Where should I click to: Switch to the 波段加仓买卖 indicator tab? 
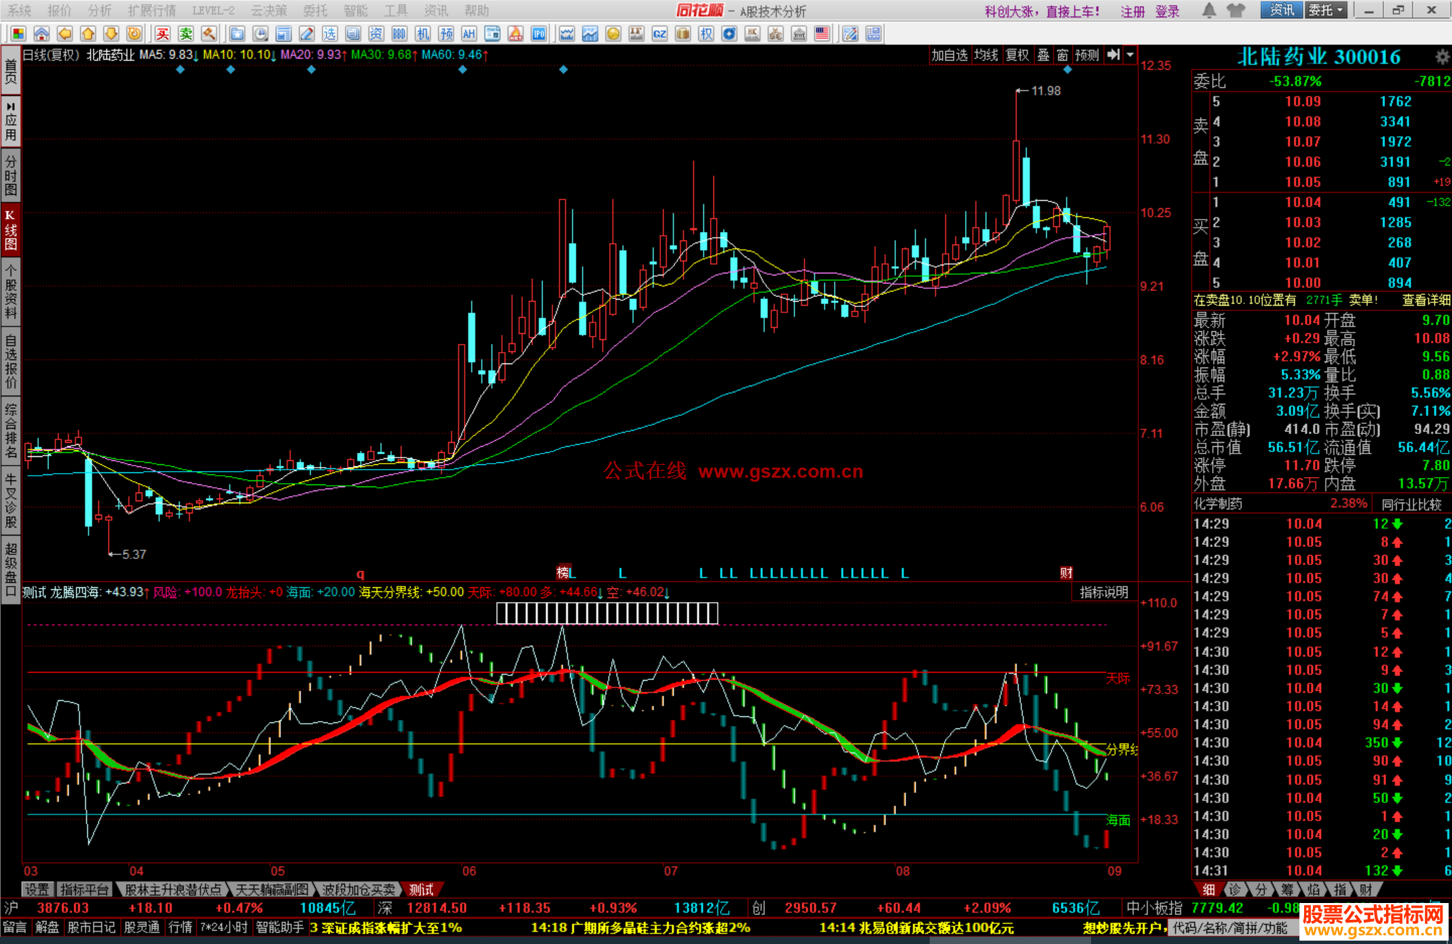[x=358, y=890]
